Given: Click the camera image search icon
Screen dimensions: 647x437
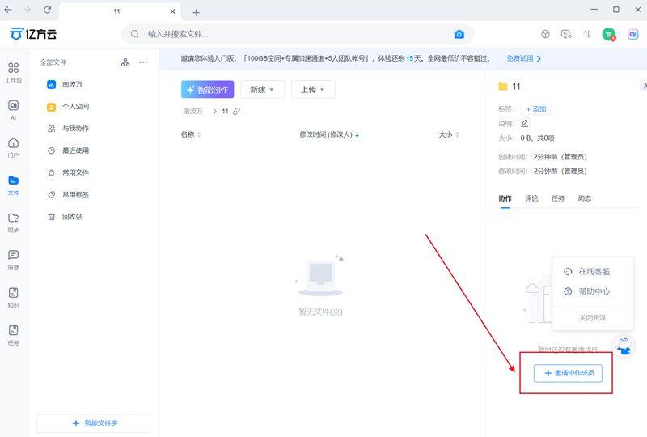Looking at the screenshot, I should (459, 35).
